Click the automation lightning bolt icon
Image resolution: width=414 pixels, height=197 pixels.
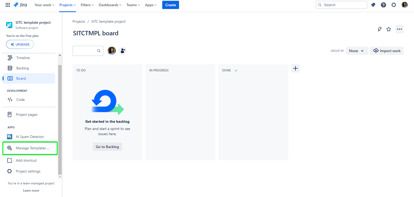click(x=380, y=29)
